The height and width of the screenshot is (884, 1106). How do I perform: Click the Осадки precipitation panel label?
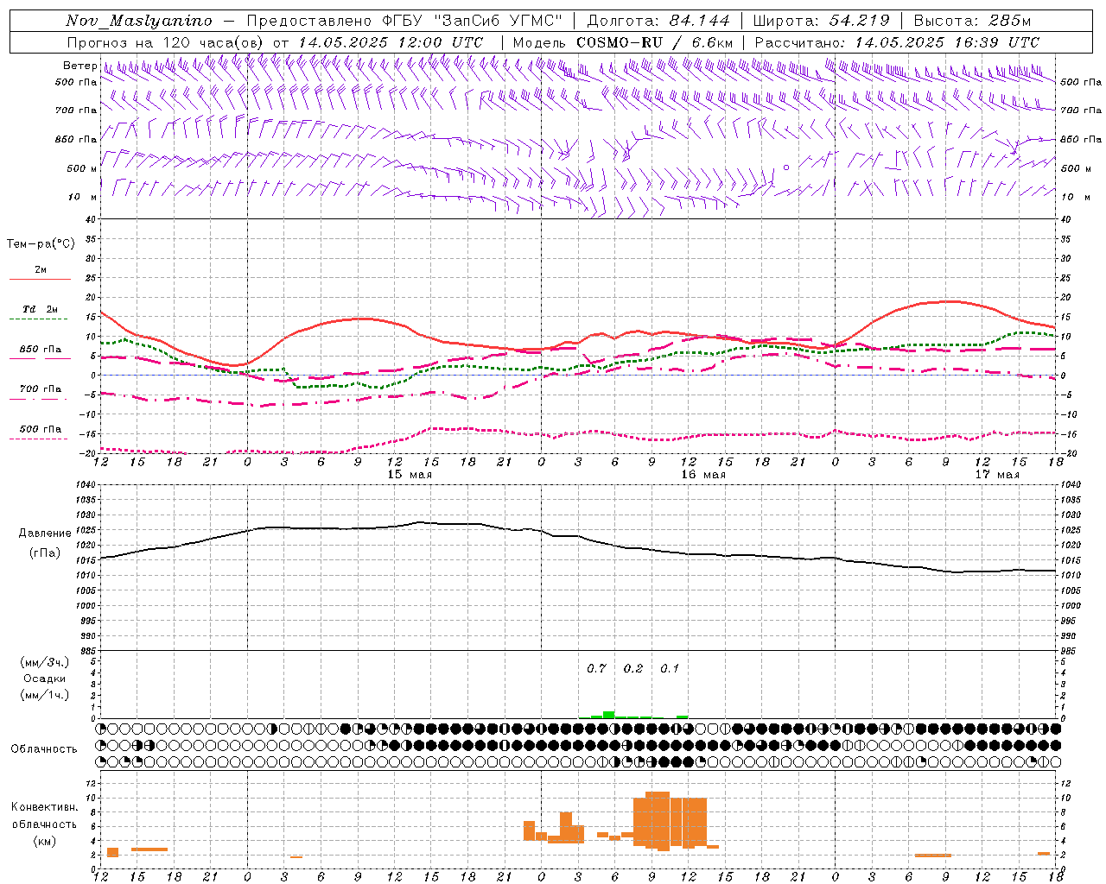pos(45,679)
